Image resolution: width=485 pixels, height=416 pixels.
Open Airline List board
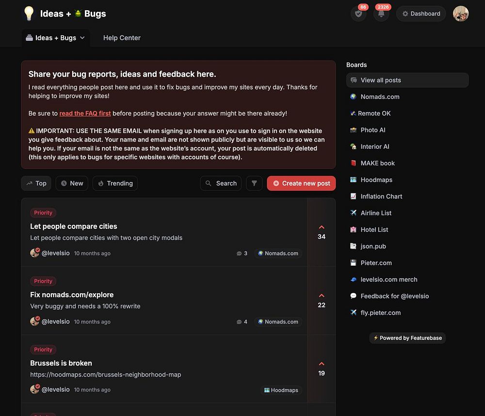pos(407,213)
